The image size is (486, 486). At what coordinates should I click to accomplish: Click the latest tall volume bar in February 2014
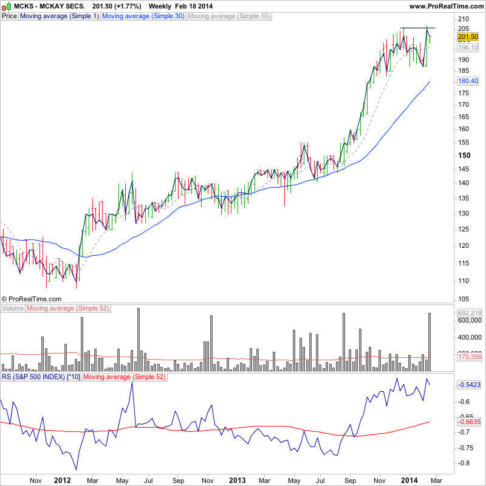pyautogui.click(x=430, y=342)
